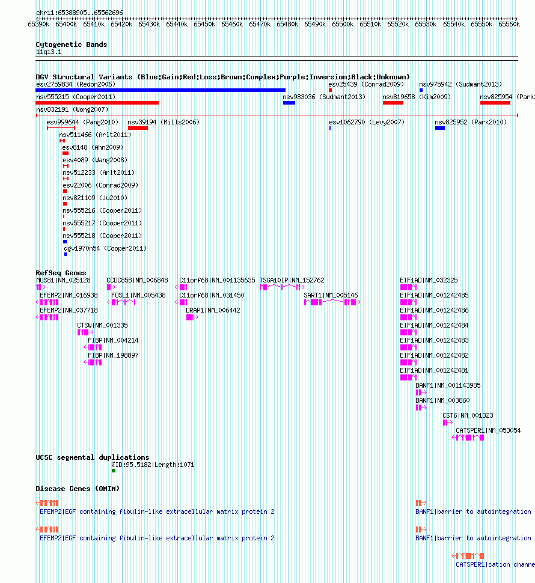Viewport: 535px width, 583px height.
Task: Click the nsv825952 blue variant bar
Action: [x=440, y=128]
